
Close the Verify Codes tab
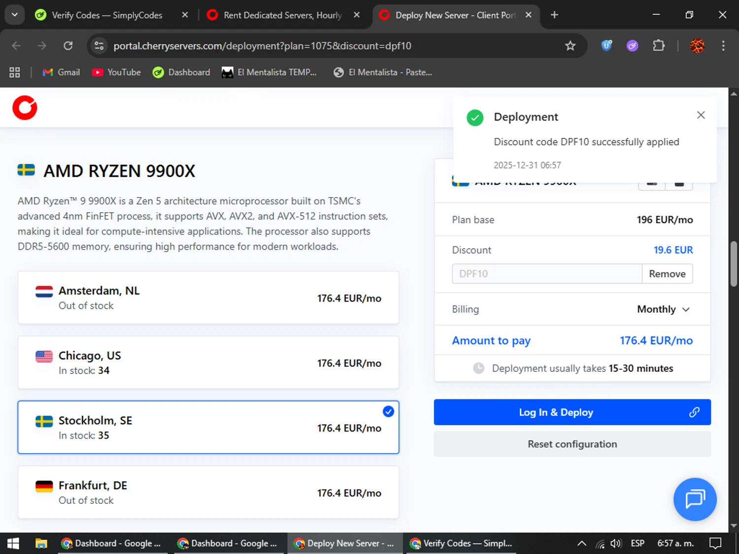[x=185, y=15]
